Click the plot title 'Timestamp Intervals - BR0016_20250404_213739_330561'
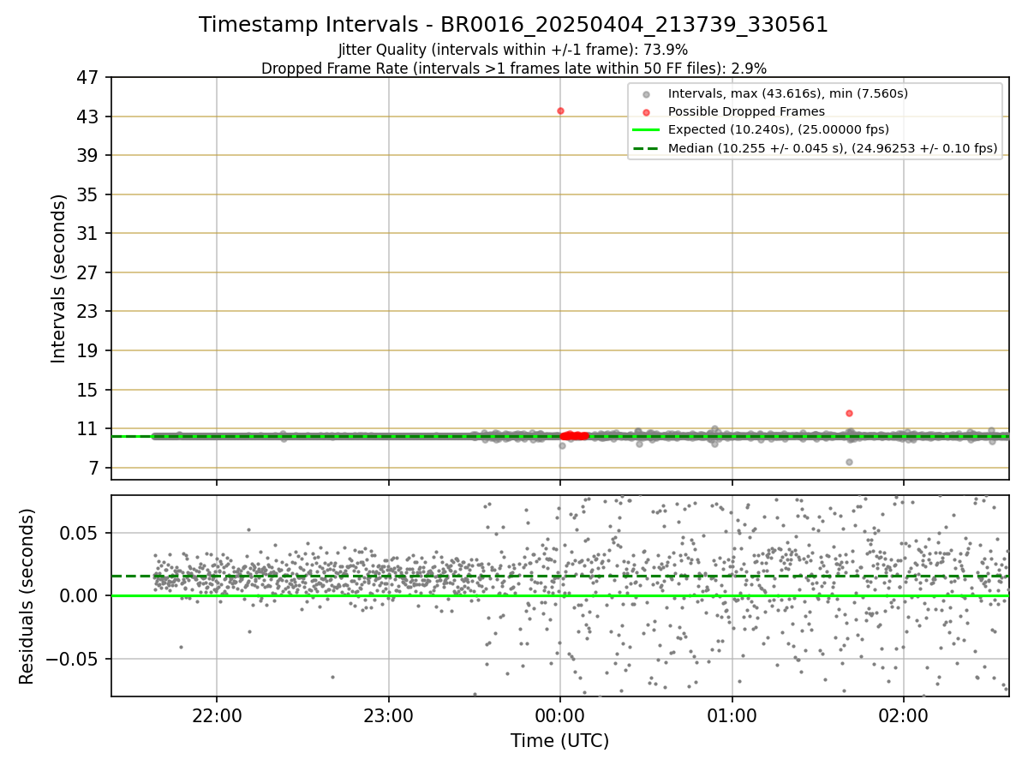The height and width of the screenshot is (771, 1028). [513, 25]
